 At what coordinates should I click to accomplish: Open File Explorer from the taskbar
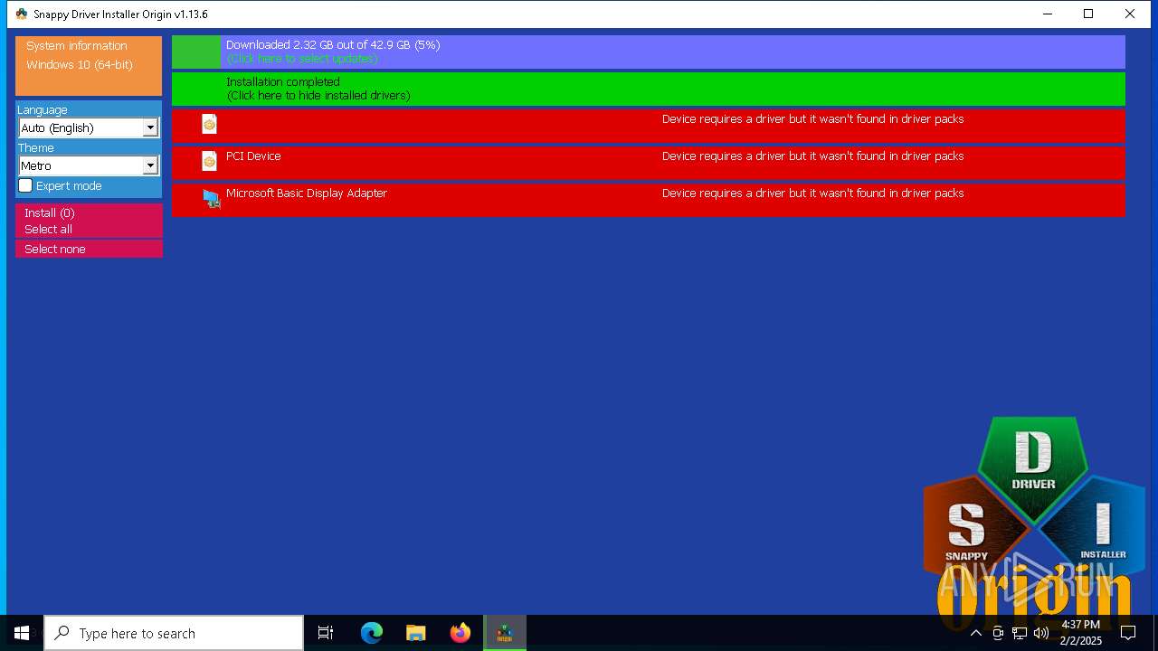point(416,633)
